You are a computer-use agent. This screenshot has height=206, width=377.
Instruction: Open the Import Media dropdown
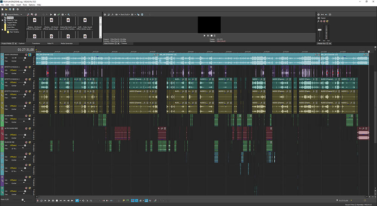22,14
